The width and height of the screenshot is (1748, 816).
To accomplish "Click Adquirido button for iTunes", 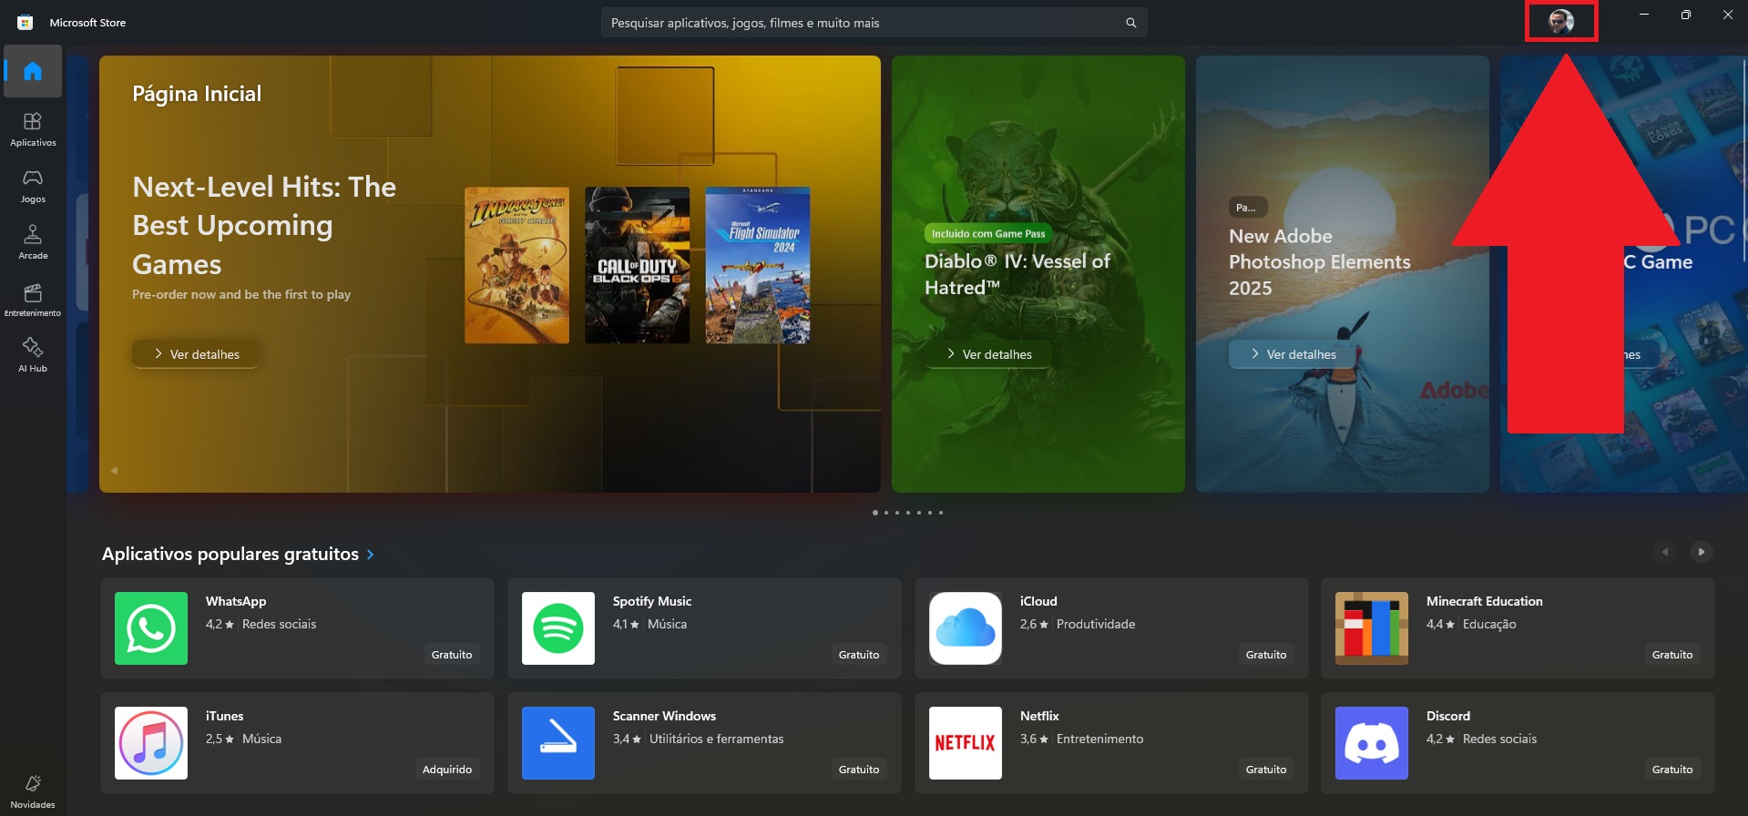I will click(x=447, y=770).
